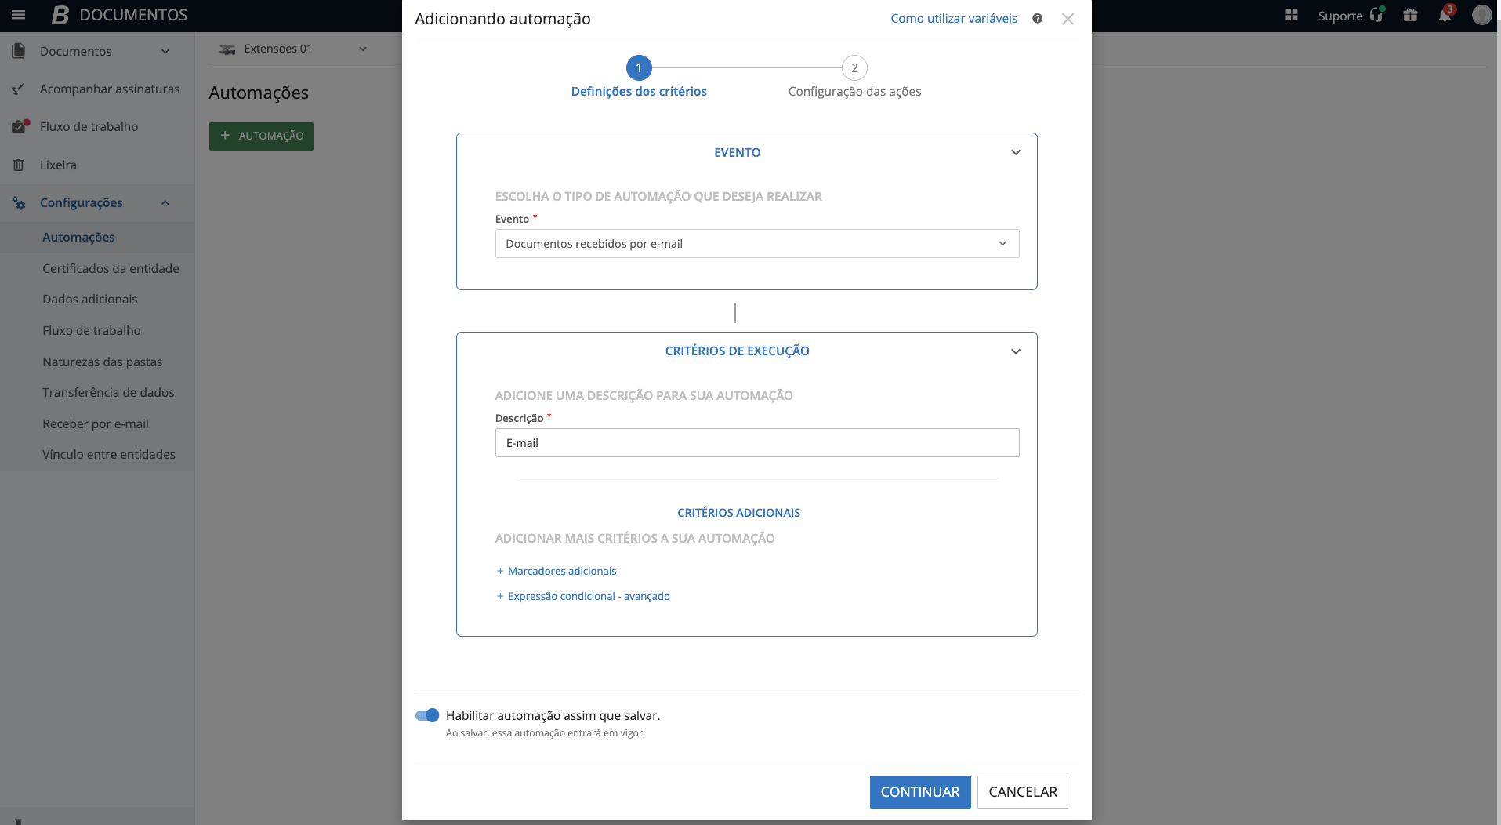1501x825 pixels.
Task: Click the Lixeira trash icon
Action: point(19,165)
